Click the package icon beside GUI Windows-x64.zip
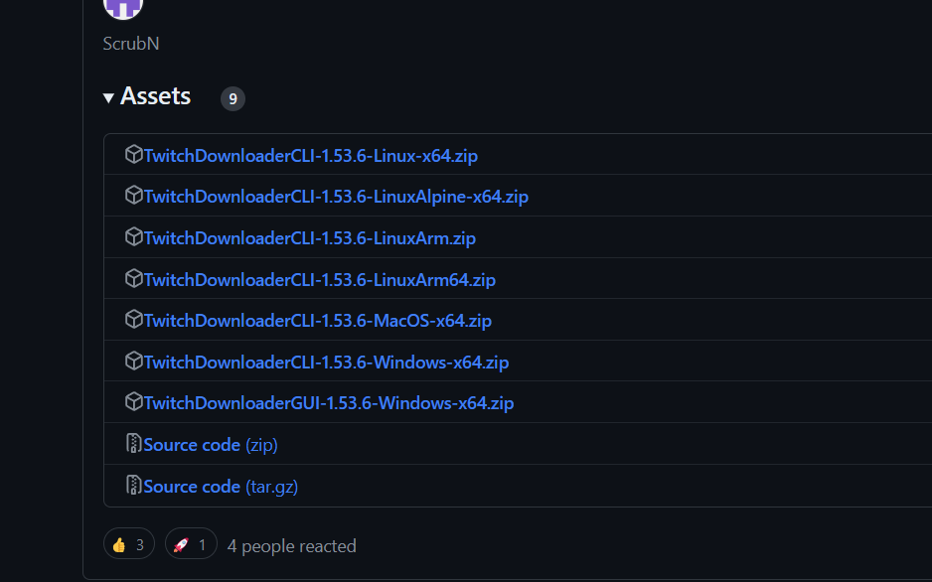The width and height of the screenshot is (932, 582). 133,402
